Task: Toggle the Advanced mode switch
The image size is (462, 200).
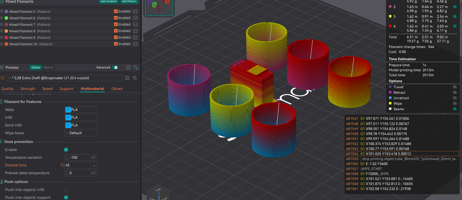Action: point(115,67)
